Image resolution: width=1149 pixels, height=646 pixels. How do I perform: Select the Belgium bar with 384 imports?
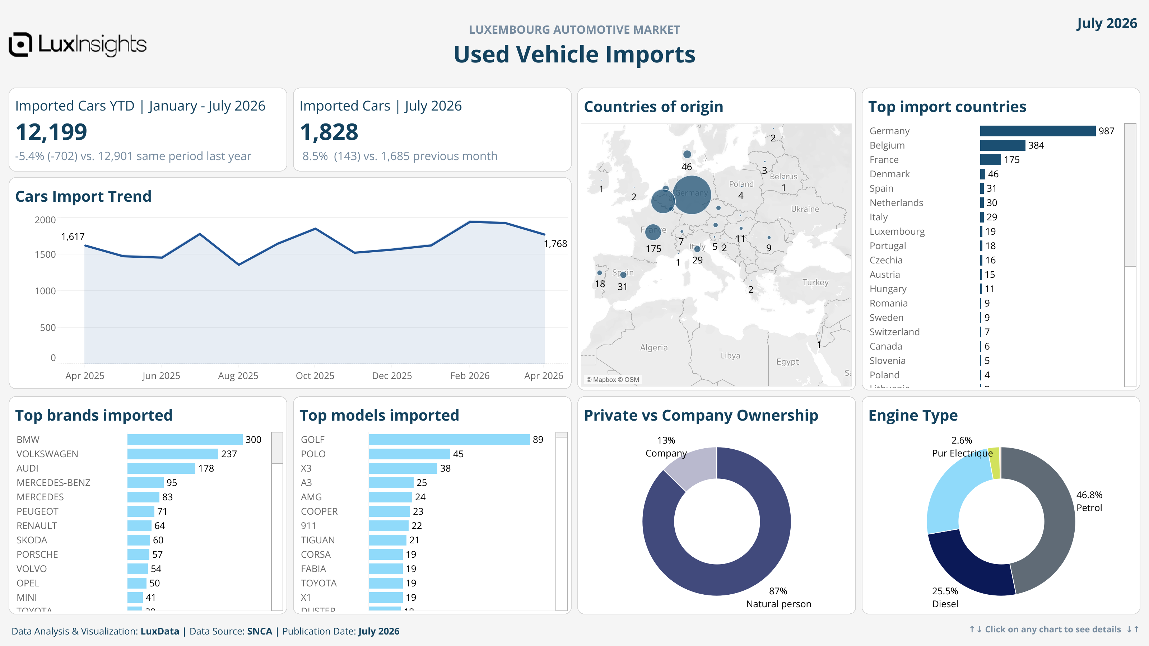(x=1002, y=145)
